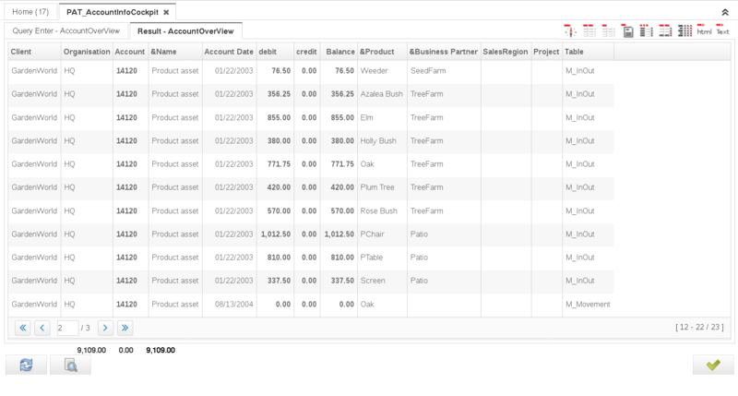The width and height of the screenshot is (738, 396).
Task: Go to the previous results page
Action: [x=42, y=328]
